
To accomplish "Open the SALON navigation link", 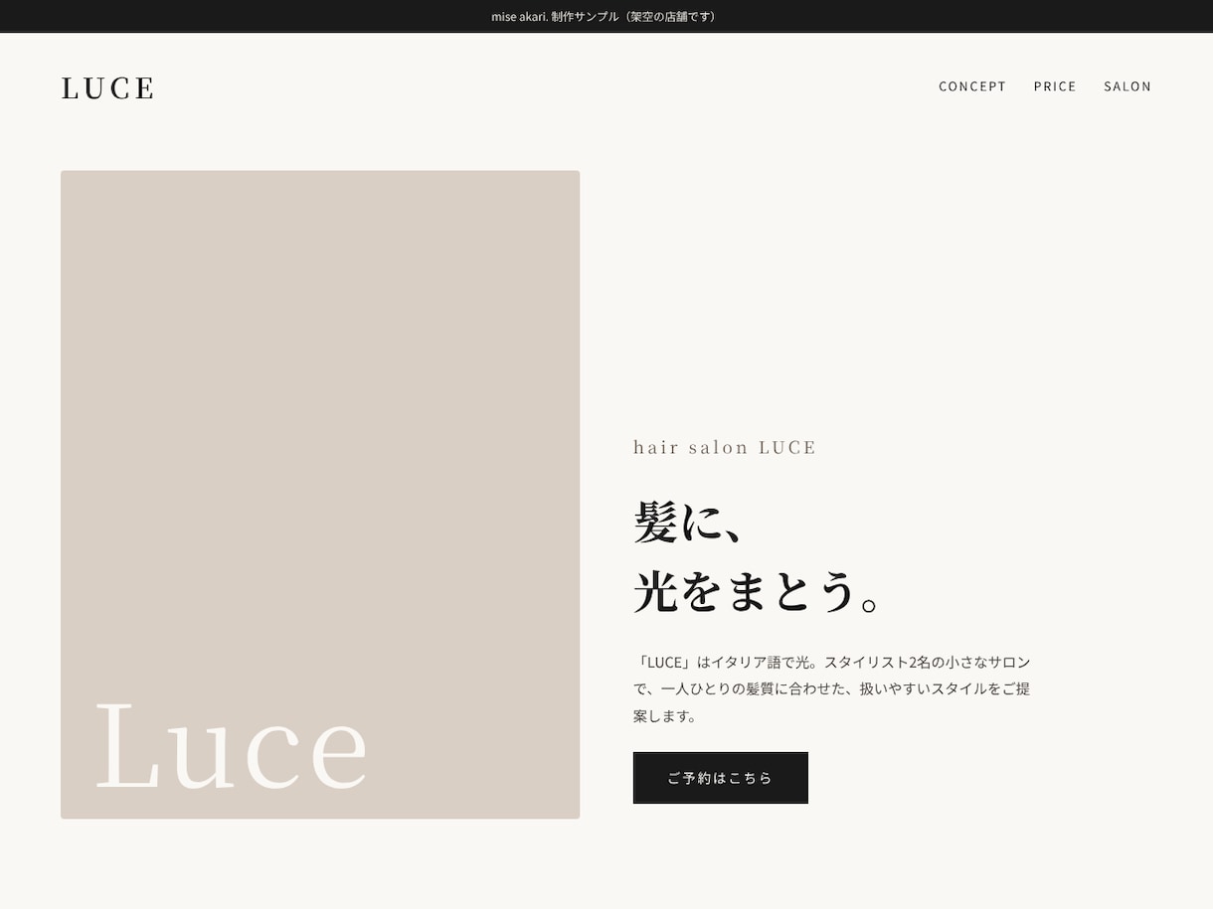I will click(1127, 86).
